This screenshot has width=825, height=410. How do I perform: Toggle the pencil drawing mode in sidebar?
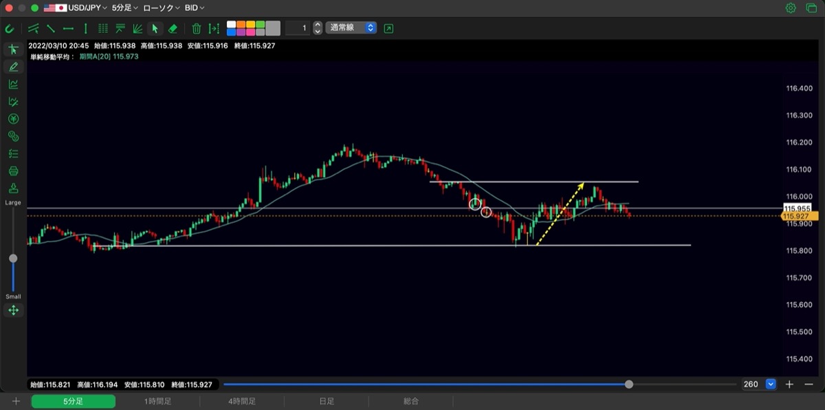tap(13, 67)
